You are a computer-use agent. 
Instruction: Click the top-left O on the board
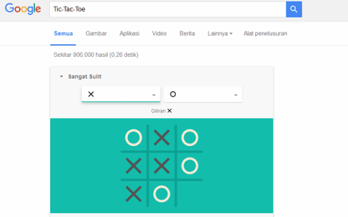coord(133,138)
